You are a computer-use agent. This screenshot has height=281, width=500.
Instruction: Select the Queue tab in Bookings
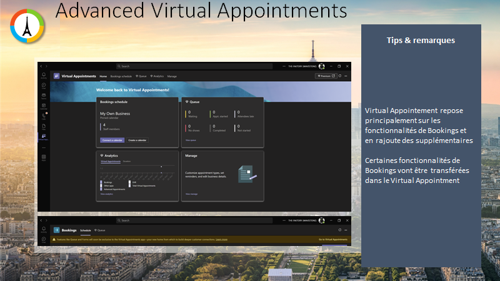point(100,230)
